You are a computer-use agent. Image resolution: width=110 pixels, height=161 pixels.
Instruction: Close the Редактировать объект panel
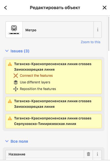pos(104,7)
